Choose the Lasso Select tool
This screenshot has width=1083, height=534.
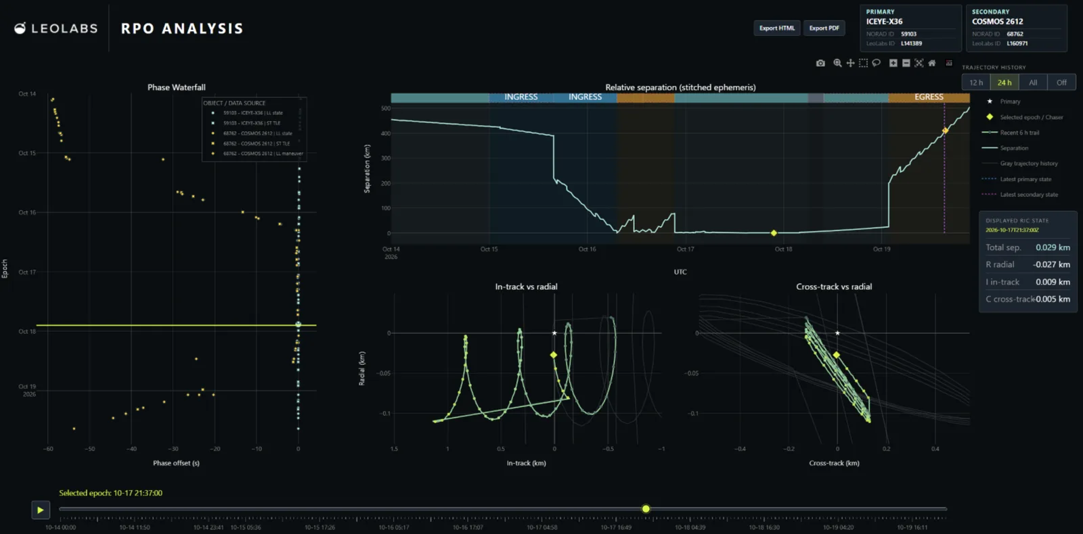pyautogui.click(x=876, y=63)
